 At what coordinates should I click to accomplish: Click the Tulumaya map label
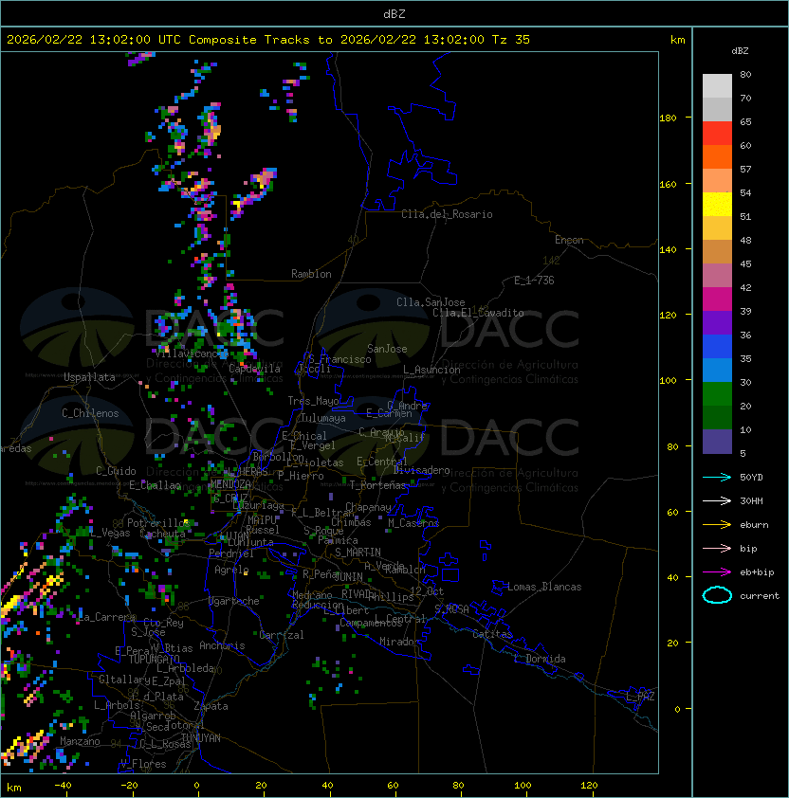(323, 418)
